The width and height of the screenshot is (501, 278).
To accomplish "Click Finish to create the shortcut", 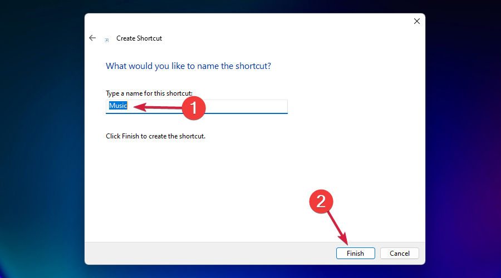I will click(x=355, y=253).
